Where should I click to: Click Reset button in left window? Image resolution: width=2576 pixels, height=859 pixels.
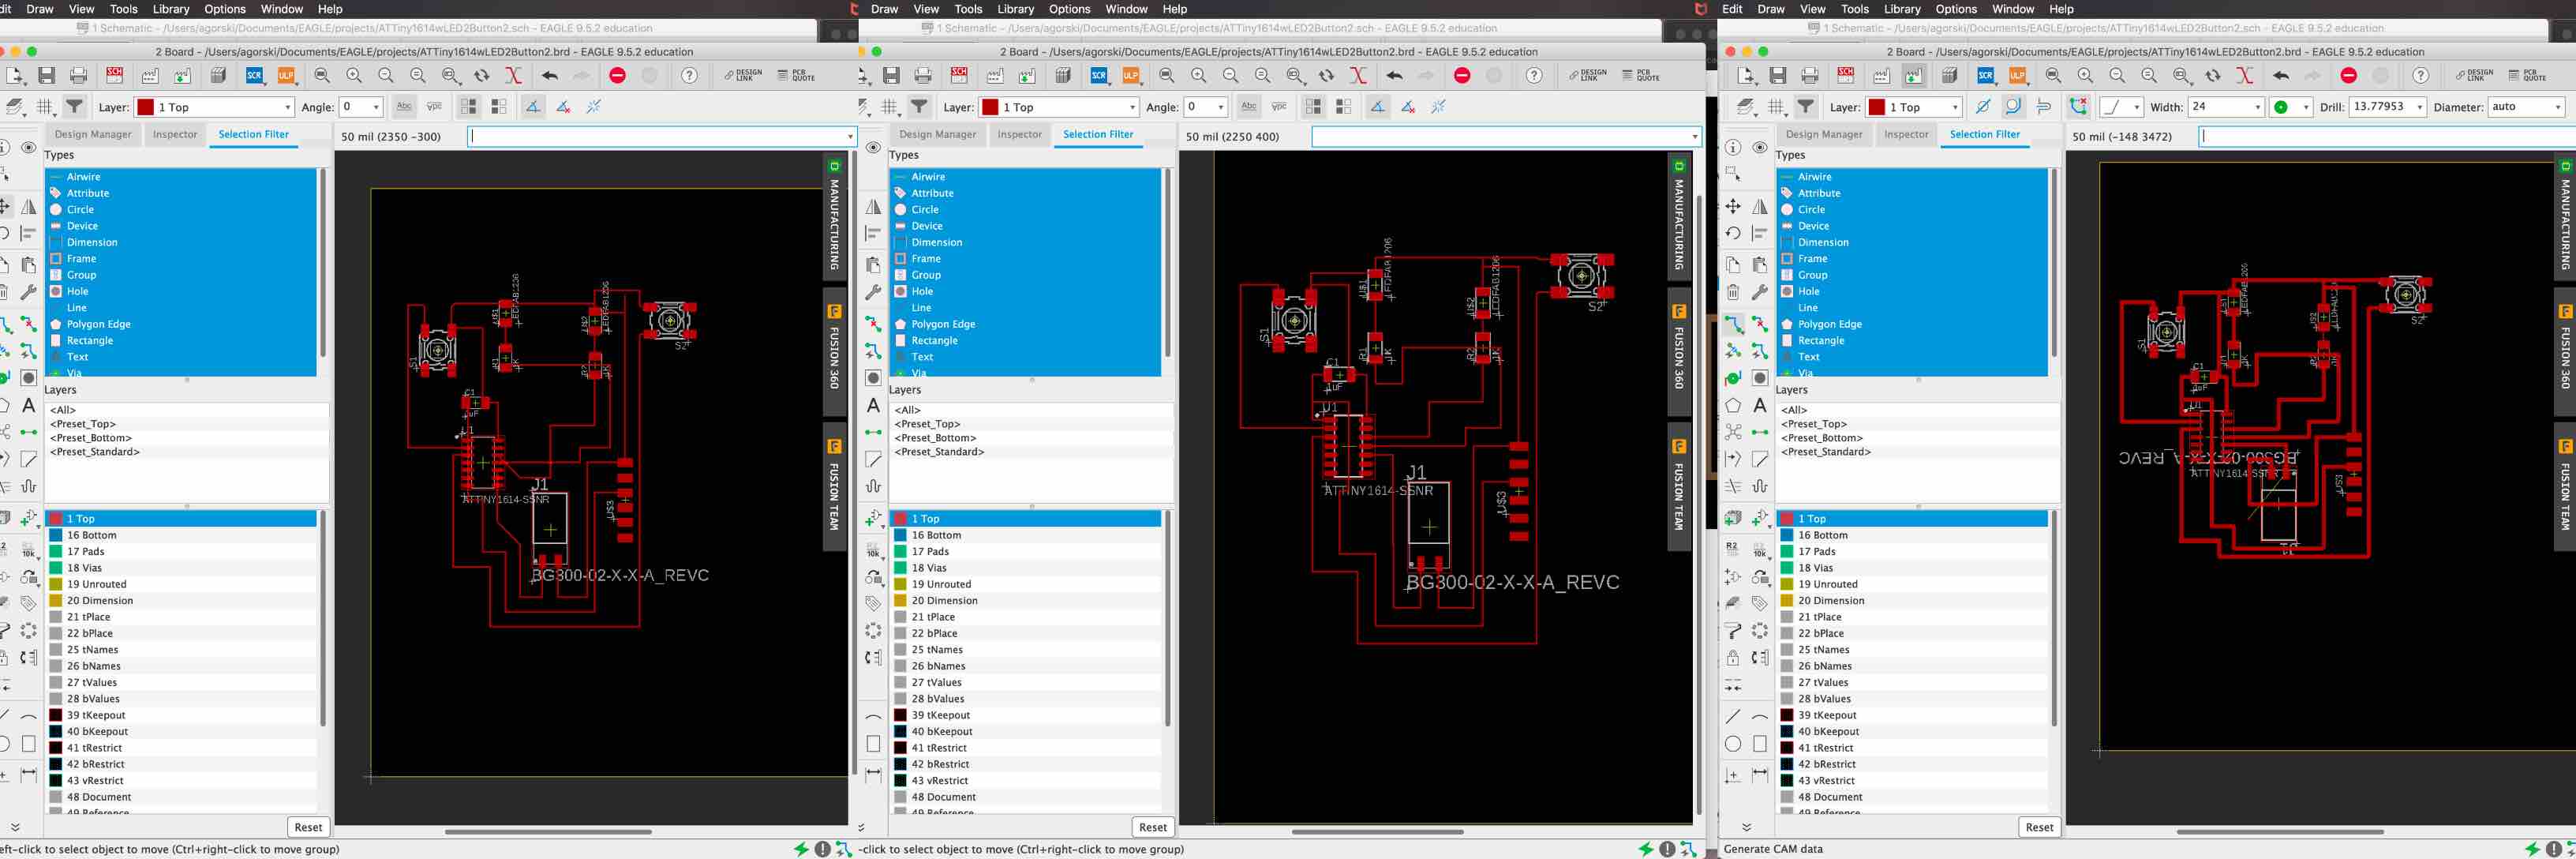308,827
